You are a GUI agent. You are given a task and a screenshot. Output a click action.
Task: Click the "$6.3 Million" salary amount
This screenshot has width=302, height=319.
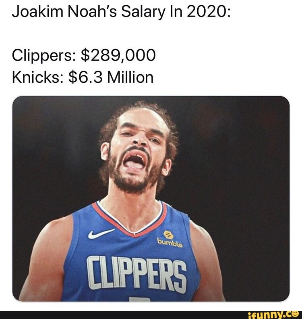click(x=111, y=77)
